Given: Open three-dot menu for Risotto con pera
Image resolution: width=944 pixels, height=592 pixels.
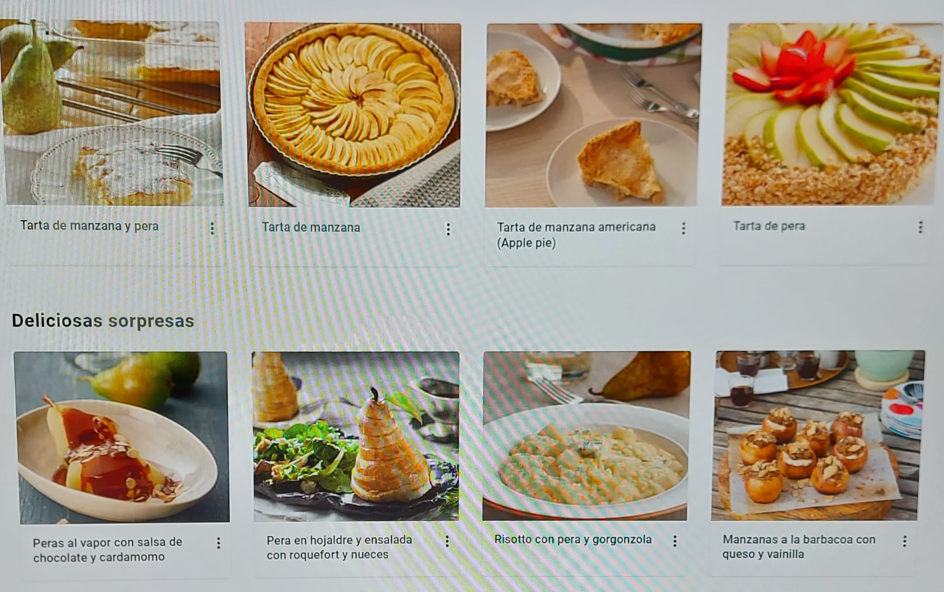Looking at the screenshot, I should click(x=675, y=541).
